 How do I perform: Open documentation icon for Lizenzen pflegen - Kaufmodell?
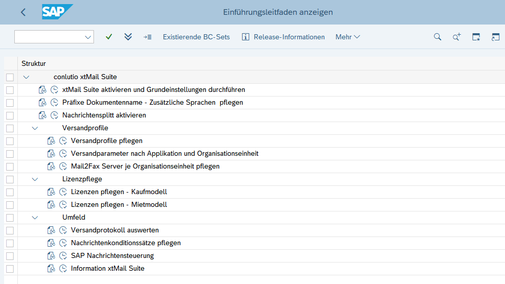[51, 192]
